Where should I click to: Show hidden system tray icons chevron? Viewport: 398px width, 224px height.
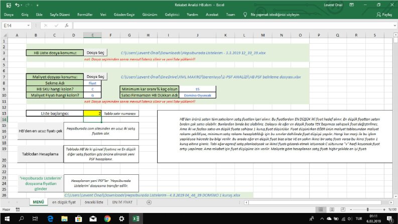pyautogui.click(x=322, y=218)
